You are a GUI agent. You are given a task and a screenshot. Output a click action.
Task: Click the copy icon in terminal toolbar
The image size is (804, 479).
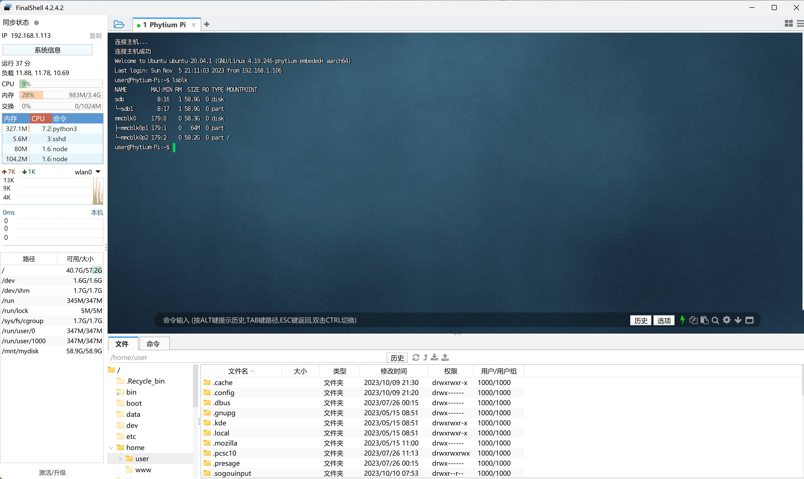click(x=693, y=320)
